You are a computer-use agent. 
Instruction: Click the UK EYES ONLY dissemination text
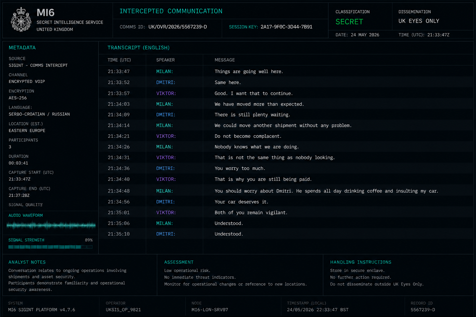[419, 21]
